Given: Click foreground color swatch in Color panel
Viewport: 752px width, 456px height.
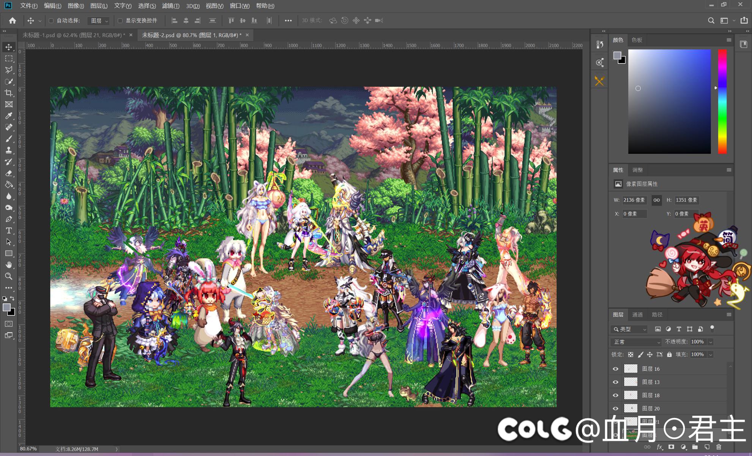Looking at the screenshot, I should pos(617,55).
